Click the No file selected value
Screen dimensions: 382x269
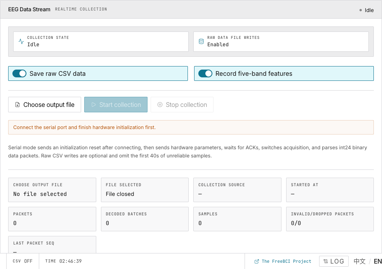click(x=40, y=194)
